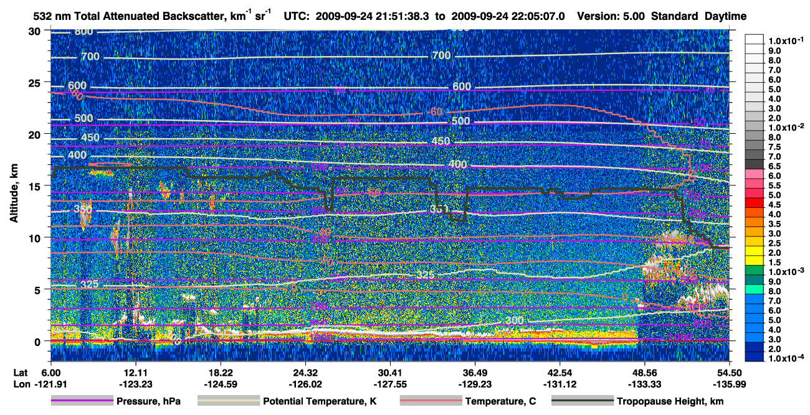Click colorbar label 1.0x10-4
The image size is (810, 415).
tap(788, 358)
